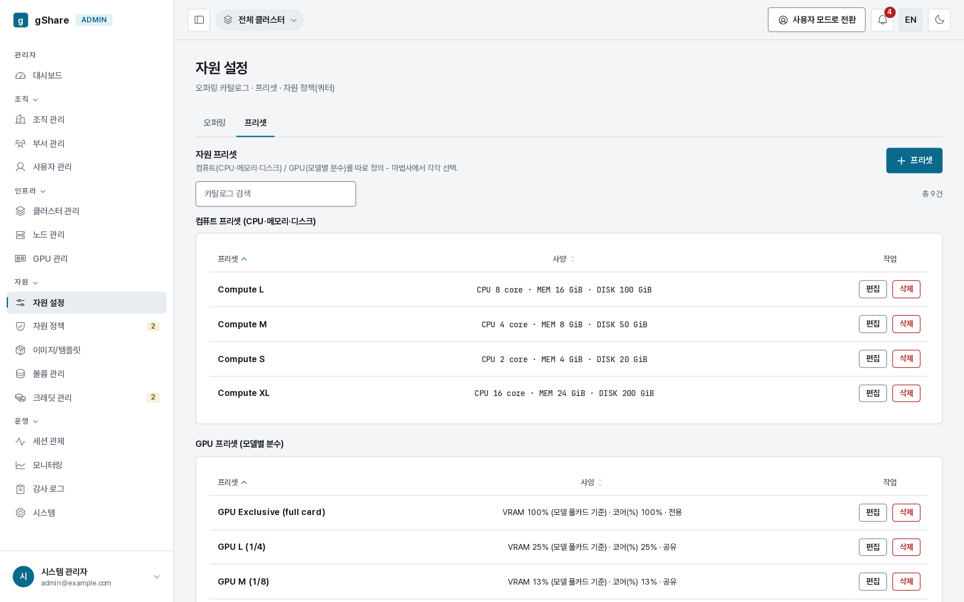Open notifications bell

(882, 20)
